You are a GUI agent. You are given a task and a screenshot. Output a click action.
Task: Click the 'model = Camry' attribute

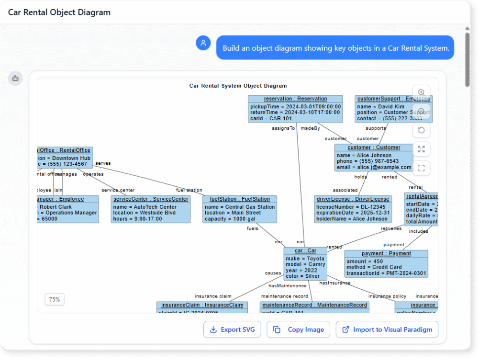(305, 264)
